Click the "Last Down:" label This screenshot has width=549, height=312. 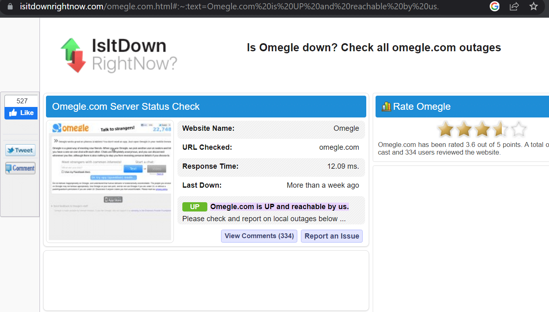pyautogui.click(x=202, y=185)
